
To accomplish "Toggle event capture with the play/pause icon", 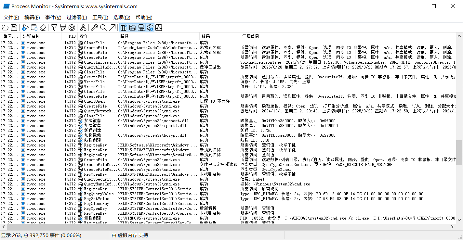I will [x=25, y=28].
